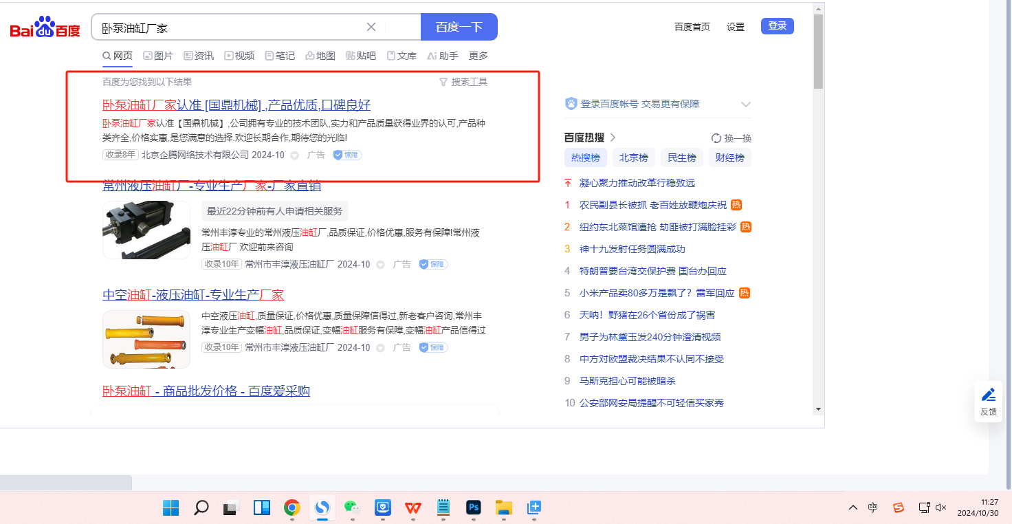Switch to the 图片 search tab
1012x524 pixels.
(x=158, y=56)
